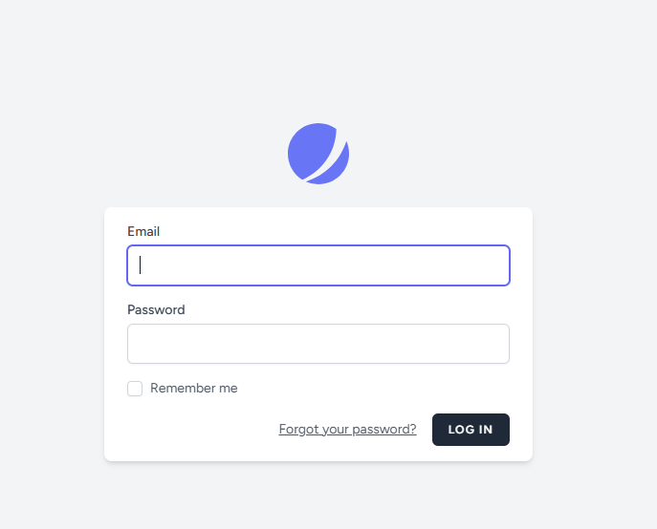The height and width of the screenshot is (529, 657).
Task: Click LOG IN next to forgot password
Action: (x=471, y=430)
